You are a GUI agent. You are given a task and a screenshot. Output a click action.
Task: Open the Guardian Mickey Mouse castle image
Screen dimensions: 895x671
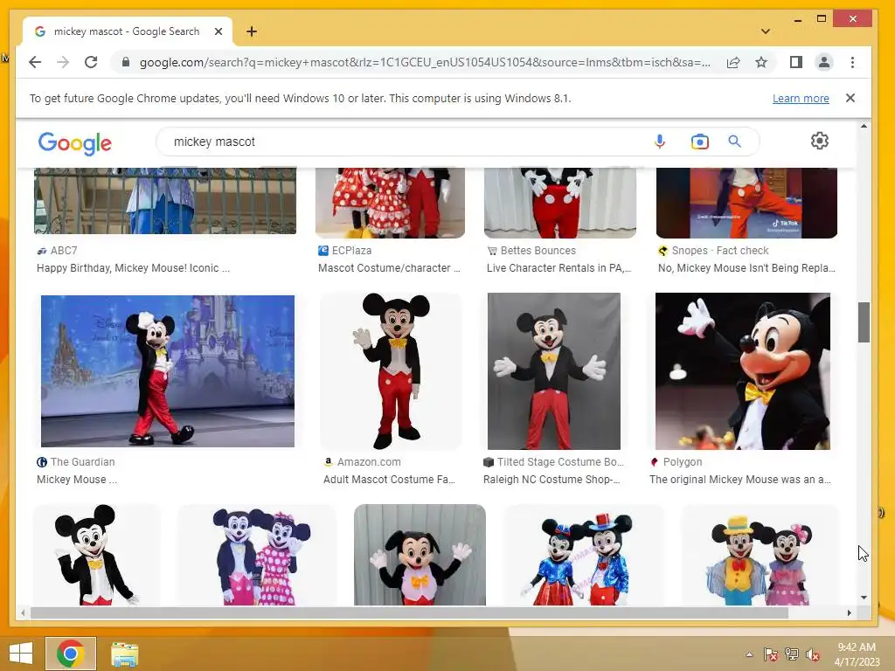pos(168,370)
